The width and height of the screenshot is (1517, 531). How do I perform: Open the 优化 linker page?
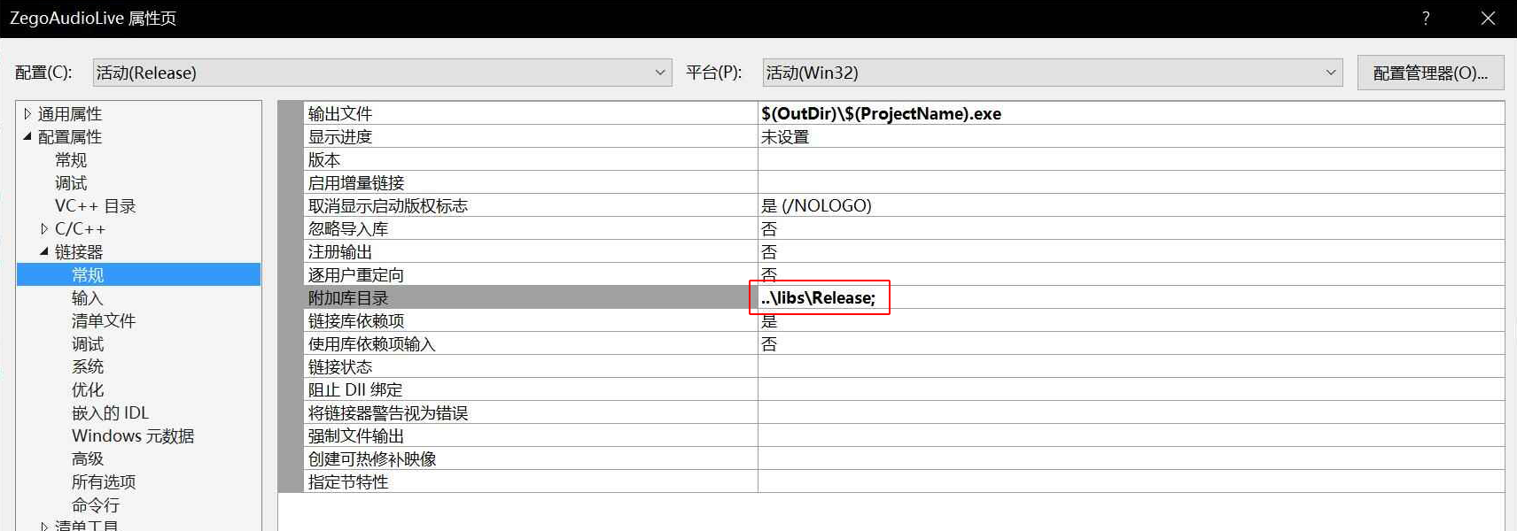pos(88,390)
